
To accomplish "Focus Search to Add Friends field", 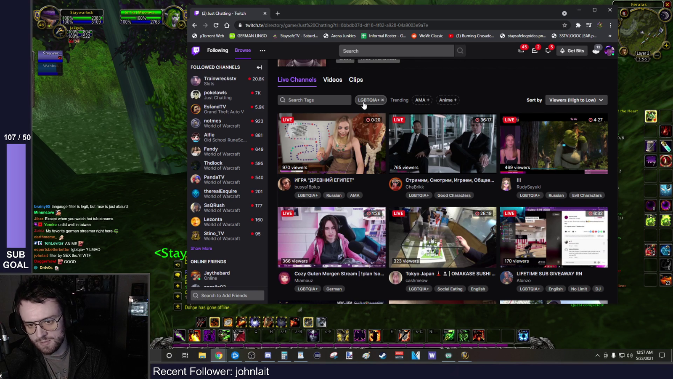I will pos(227,296).
